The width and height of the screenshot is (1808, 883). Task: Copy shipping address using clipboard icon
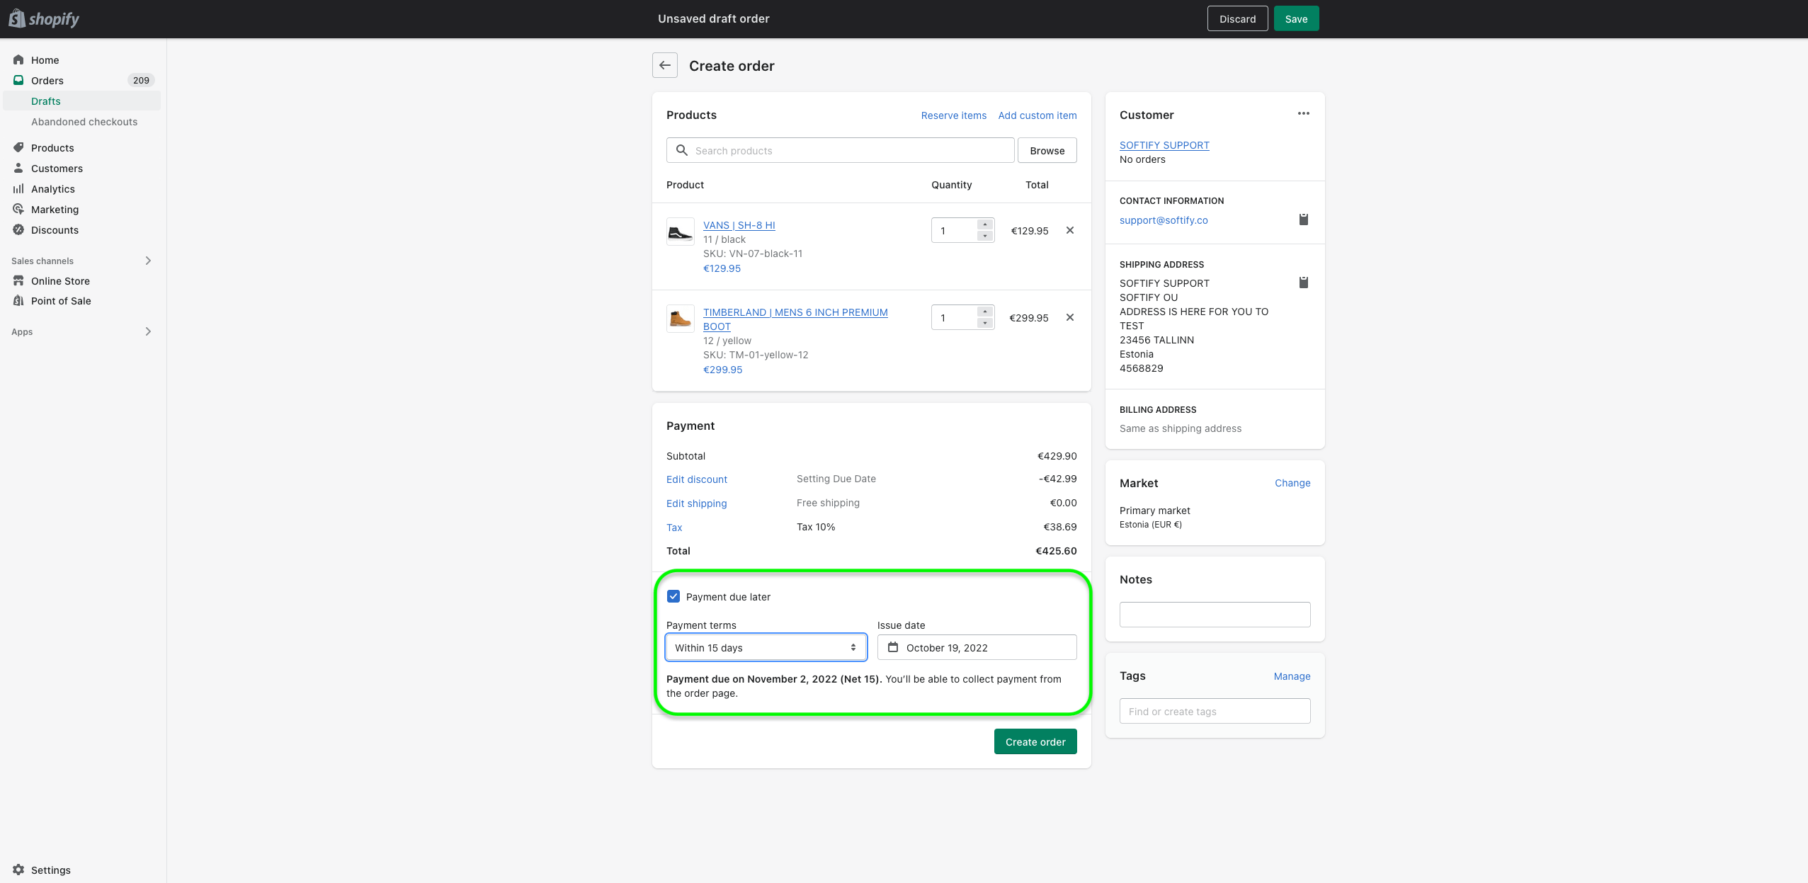pyautogui.click(x=1303, y=283)
